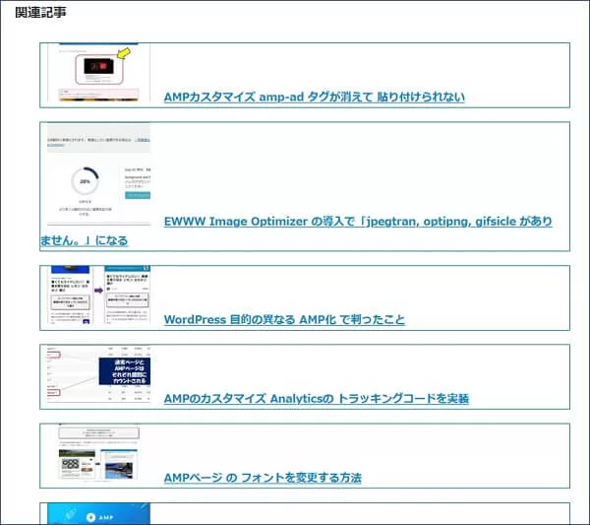Viewport: 590px width, 525px height.
Task: Click the EWWW Image Optimizer progress circle thumbnail
Action: click(x=98, y=174)
